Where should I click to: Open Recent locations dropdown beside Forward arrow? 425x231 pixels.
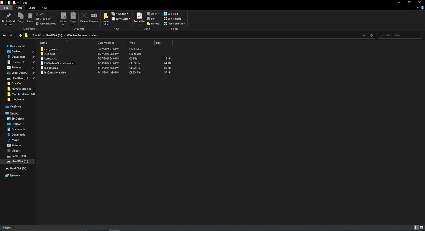click(x=16, y=35)
